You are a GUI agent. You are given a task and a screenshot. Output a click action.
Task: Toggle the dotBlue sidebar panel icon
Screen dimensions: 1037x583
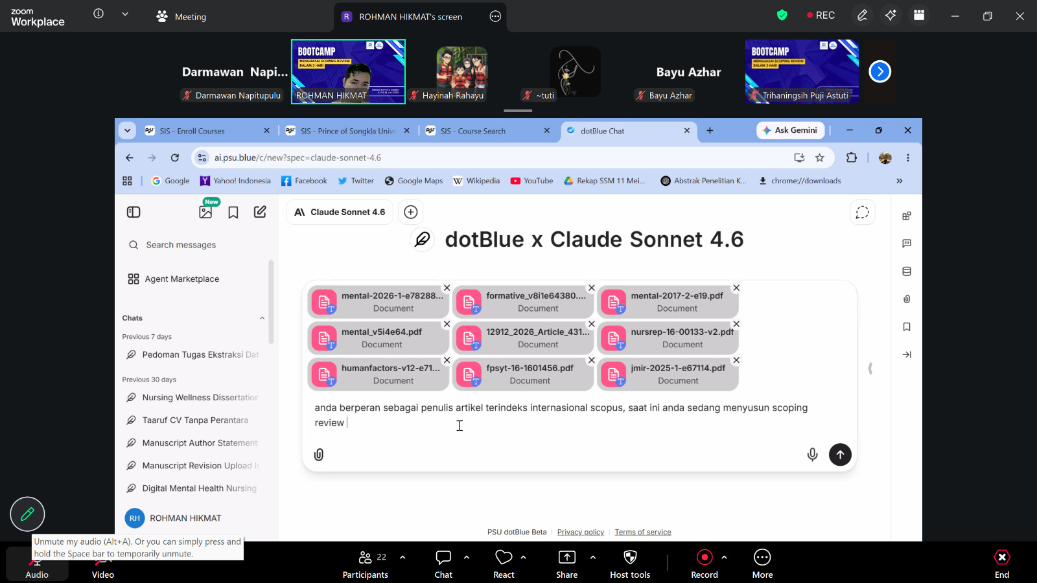134,212
